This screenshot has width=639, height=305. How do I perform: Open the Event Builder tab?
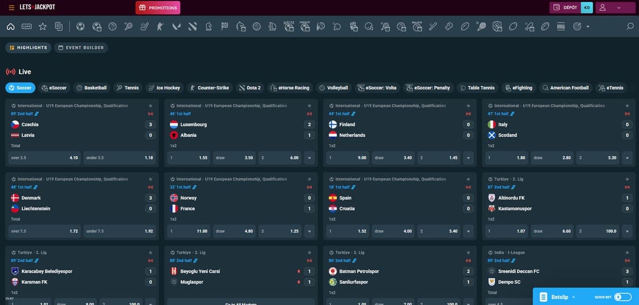coord(80,47)
